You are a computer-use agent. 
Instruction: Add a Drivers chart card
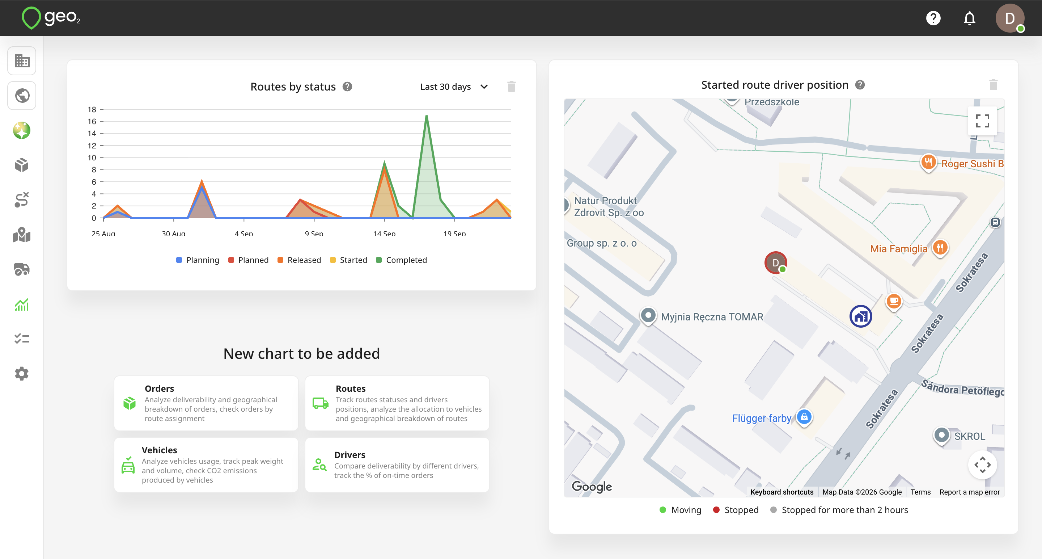pos(397,465)
